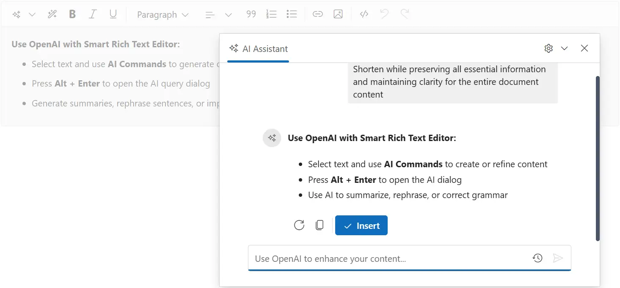Open AI Assistant settings gear
The image size is (620, 288).
click(x=548, y=48)
